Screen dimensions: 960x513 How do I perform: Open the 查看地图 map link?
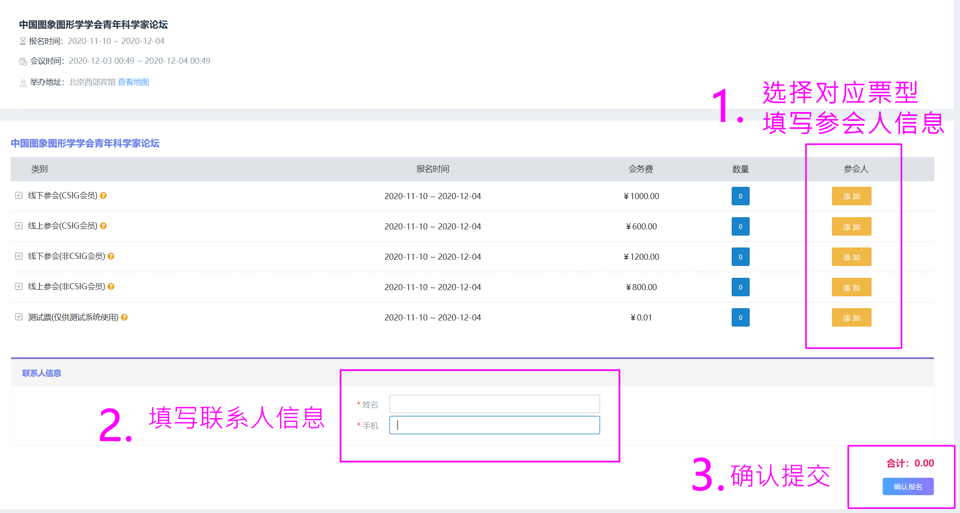click(x=133, y=82)
